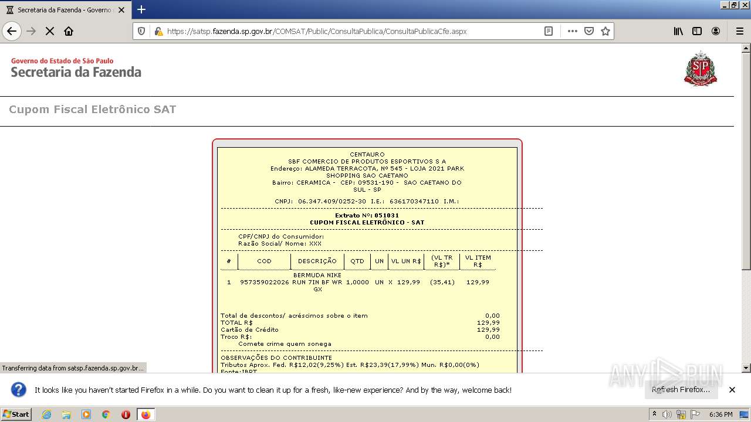Open the Firefox home page icon
Image resolution: width=751 pixels, height=422 pixels.
coord(69,31)
